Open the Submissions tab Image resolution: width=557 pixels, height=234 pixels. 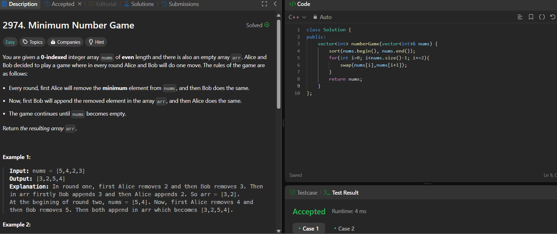point(179,4)
